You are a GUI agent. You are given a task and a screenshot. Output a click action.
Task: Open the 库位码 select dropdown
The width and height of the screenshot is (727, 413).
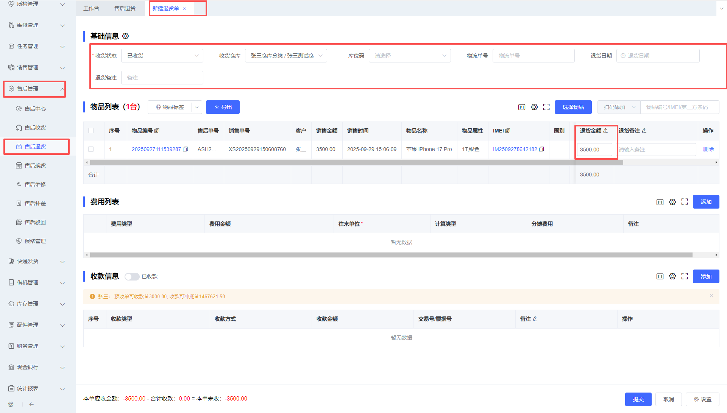(x=409, y=56)
